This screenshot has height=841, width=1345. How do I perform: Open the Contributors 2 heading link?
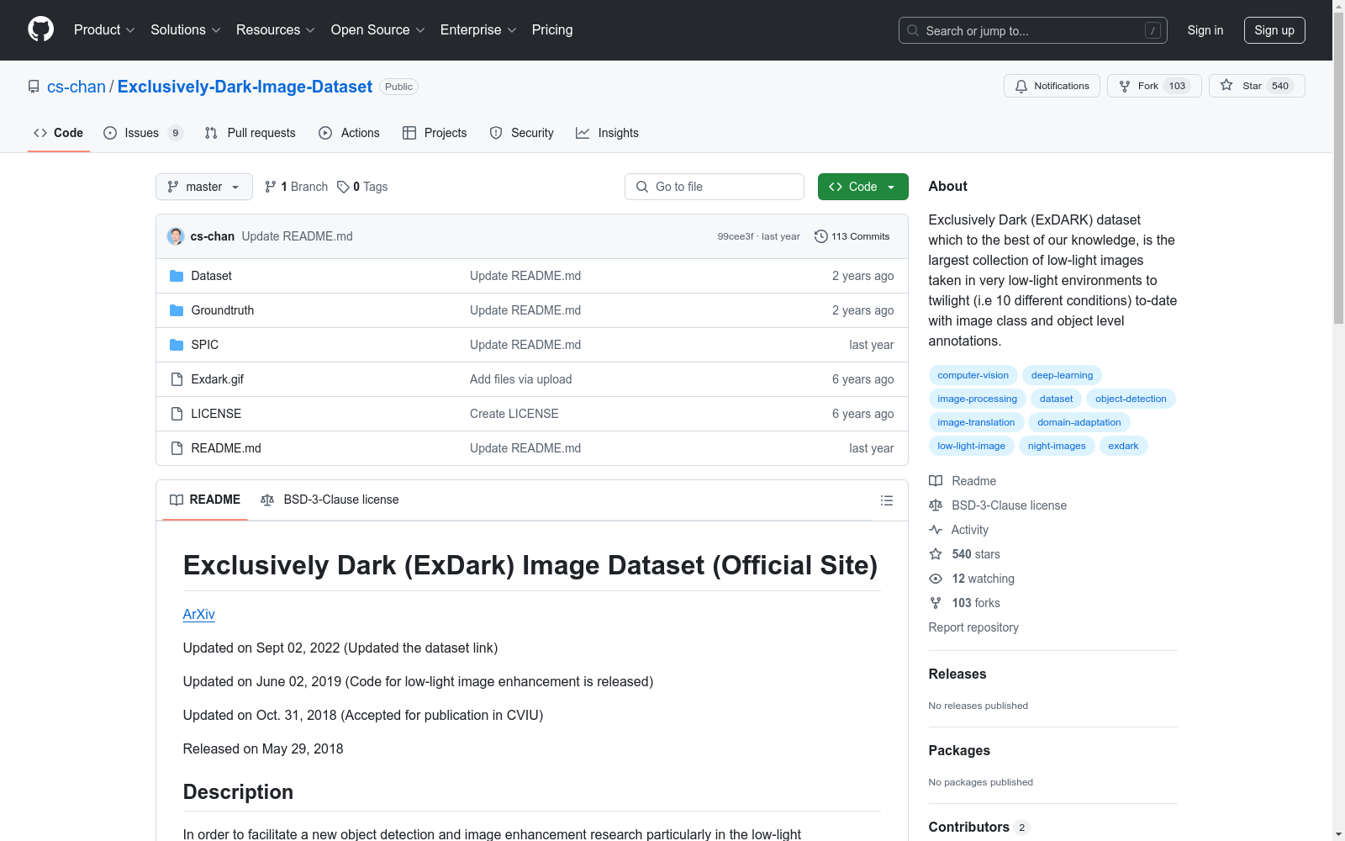[978, 827]
